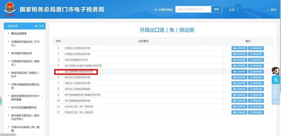Click 离线申报 for 代理出口货物证明开具
This screenshot has height=136, width=281.
coord(256,48)
